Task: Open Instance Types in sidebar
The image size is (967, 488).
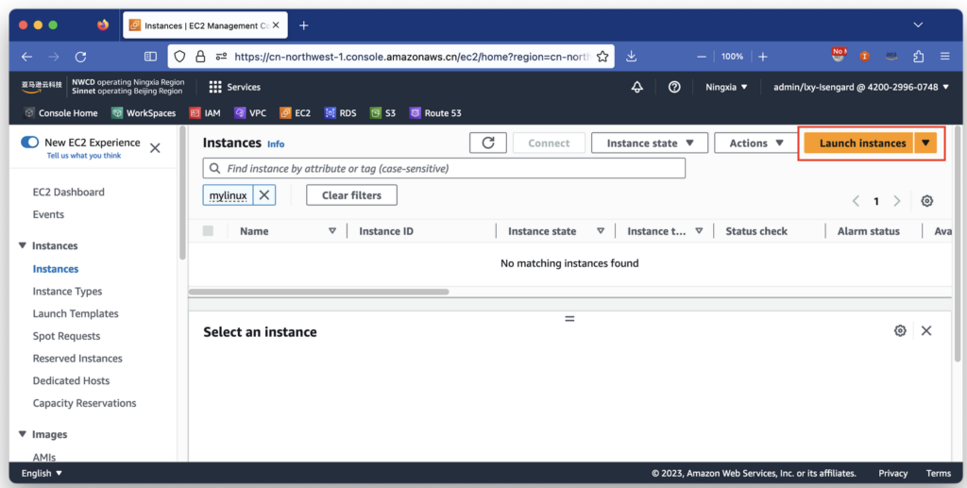Action: click(x=67, y=292)
